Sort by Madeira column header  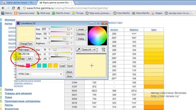[134, 30]
